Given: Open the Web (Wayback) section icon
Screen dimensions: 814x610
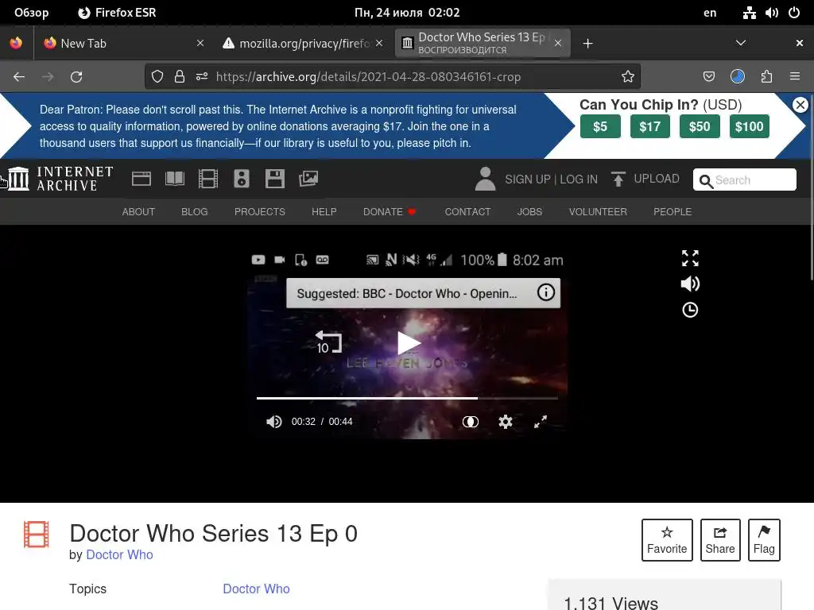Looking at the screenshot, I should (x=141, y=179).
